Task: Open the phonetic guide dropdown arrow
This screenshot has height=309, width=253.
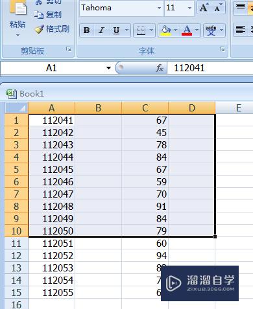Action: click(x=221, y=30)
